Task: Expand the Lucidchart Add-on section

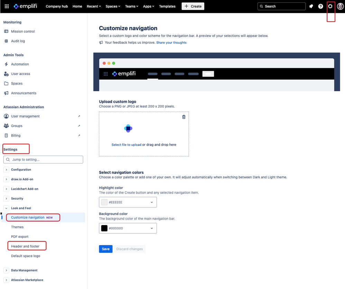Action: tap(6, 189)
